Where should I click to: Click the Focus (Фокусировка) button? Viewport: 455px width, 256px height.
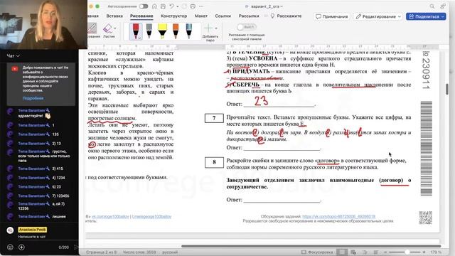point(317,252)
